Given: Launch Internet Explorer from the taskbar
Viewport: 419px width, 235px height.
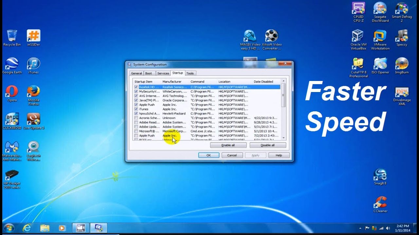Looking at the screenshot, I should [27, 228].
